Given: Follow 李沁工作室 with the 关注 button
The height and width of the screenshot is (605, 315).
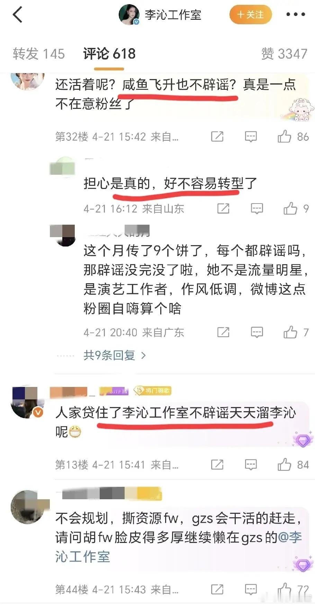Looking at the screenshot, I should 250,15.
